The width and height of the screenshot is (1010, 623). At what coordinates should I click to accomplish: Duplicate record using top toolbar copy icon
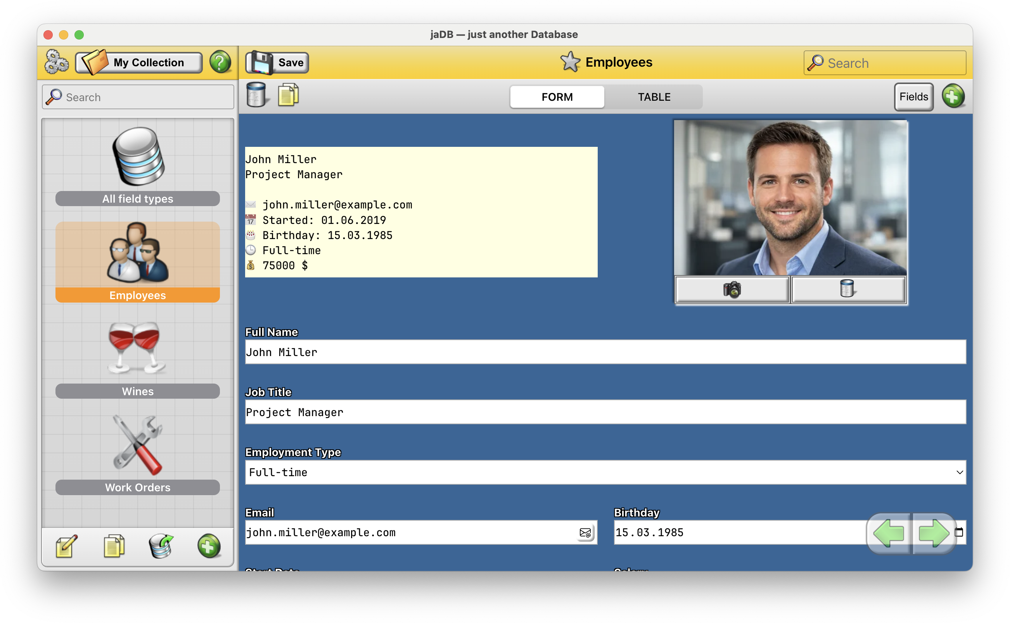(x=288, y=95)
